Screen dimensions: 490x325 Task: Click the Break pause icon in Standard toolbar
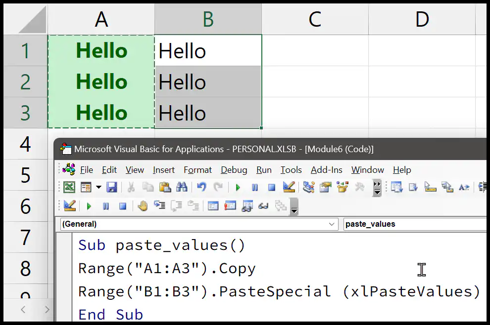coord(255,188)
